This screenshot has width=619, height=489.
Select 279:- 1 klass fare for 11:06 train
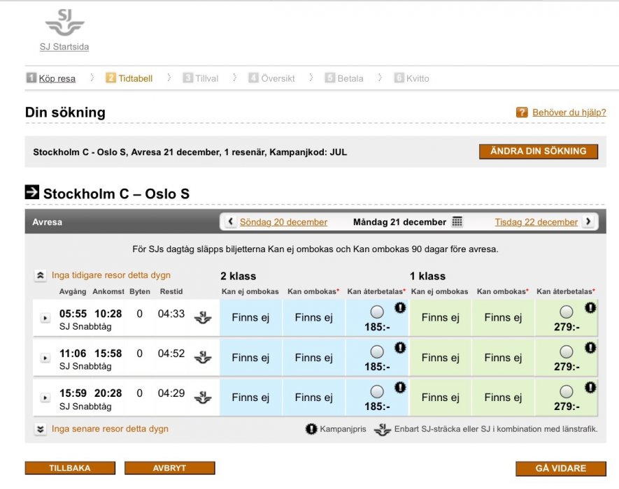click(567, 352)
